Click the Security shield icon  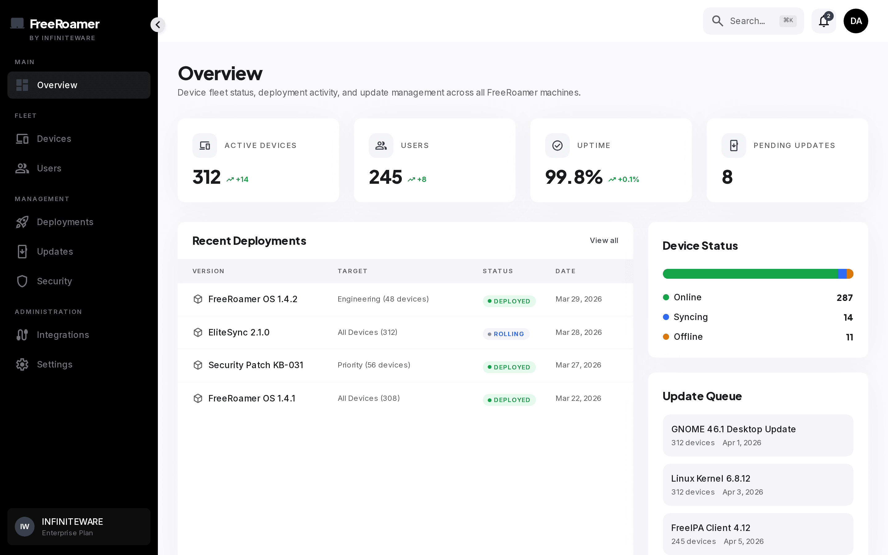click(x=23, y=281)
